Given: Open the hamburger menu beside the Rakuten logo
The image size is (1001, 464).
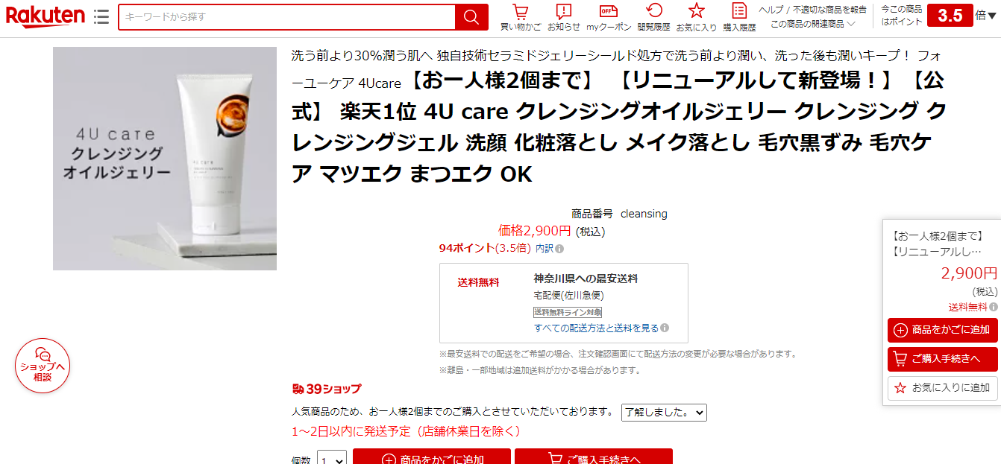Looking at the screenshot, I should [x=101, y=16].
